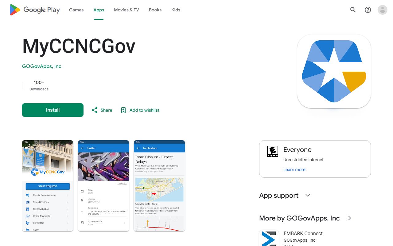This screenshot has width=393, height=246.
Task: Go to the Movies & TV tab
Action: (x=126, y=10)
